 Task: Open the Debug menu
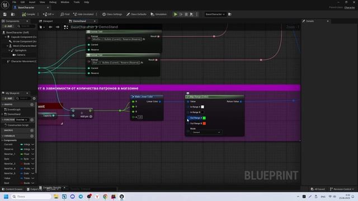[x=53, y=2]
